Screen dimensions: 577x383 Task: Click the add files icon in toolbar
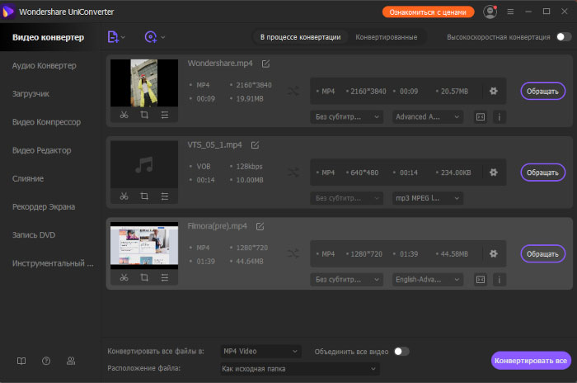pyautogui.click(x=114, y=37)
